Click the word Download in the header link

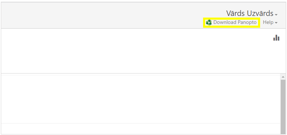pyautogui.click(x=225, y=23)
